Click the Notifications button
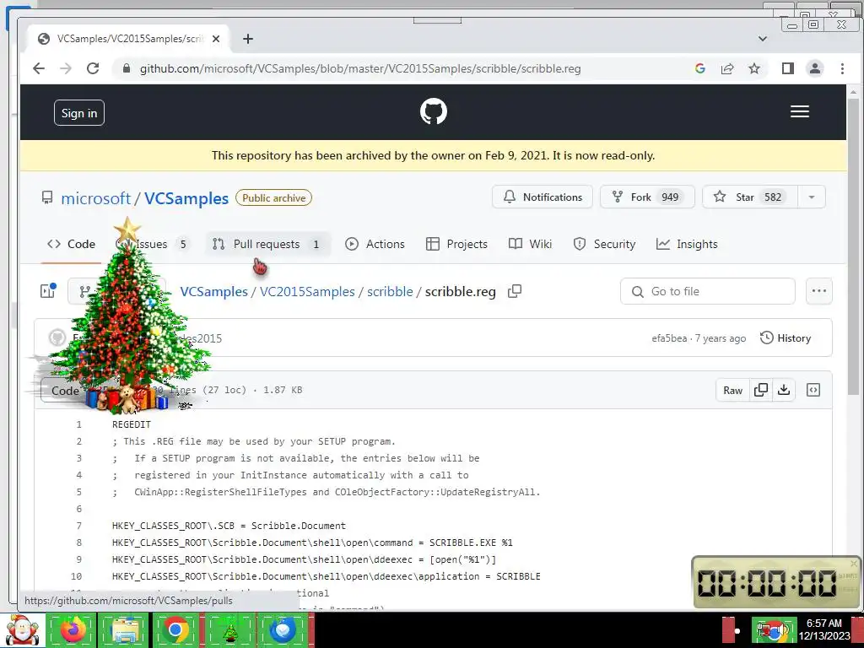The image size is (864, 648). click(x=543, y=197)
